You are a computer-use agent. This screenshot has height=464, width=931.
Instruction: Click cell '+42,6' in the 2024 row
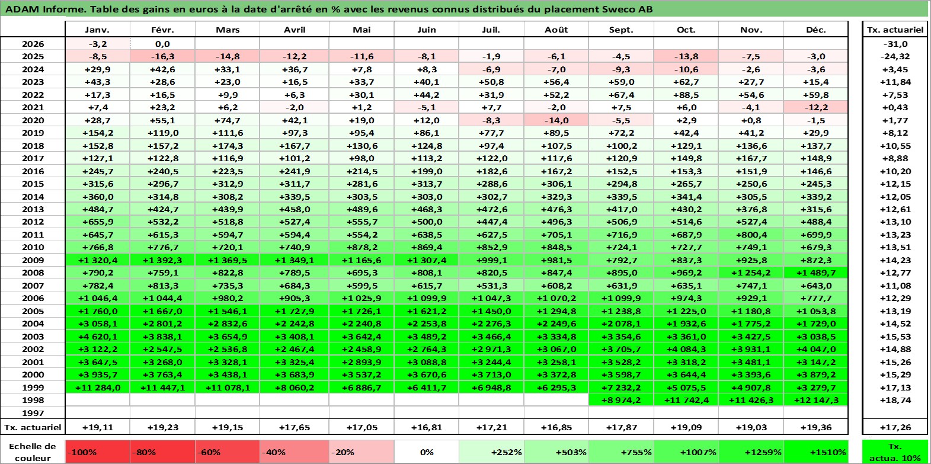(162, 69)
